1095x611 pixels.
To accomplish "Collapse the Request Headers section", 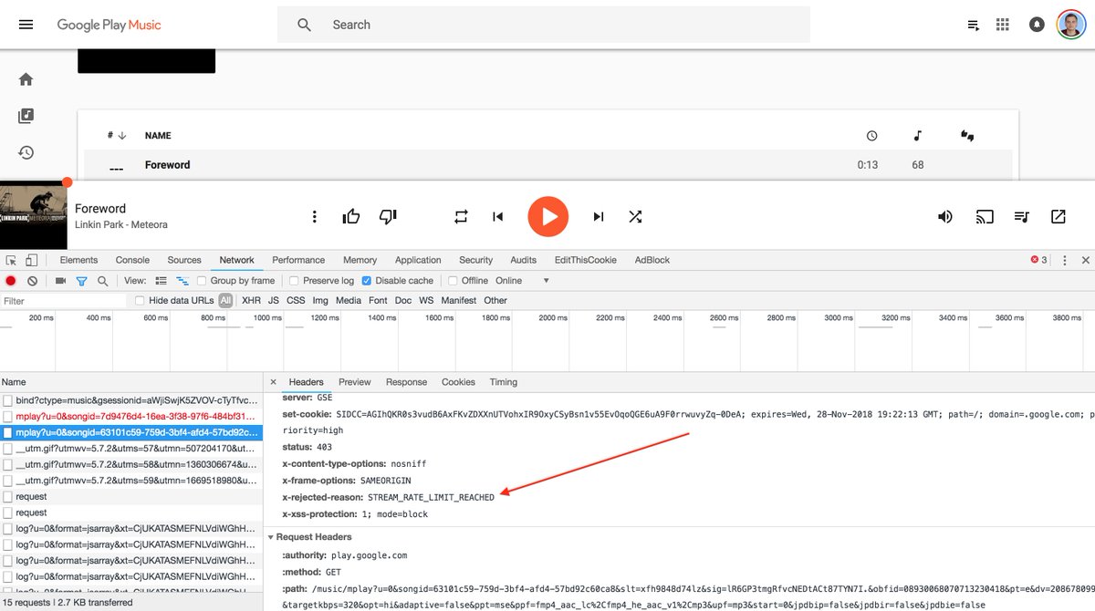I will (x=271, y=537).
